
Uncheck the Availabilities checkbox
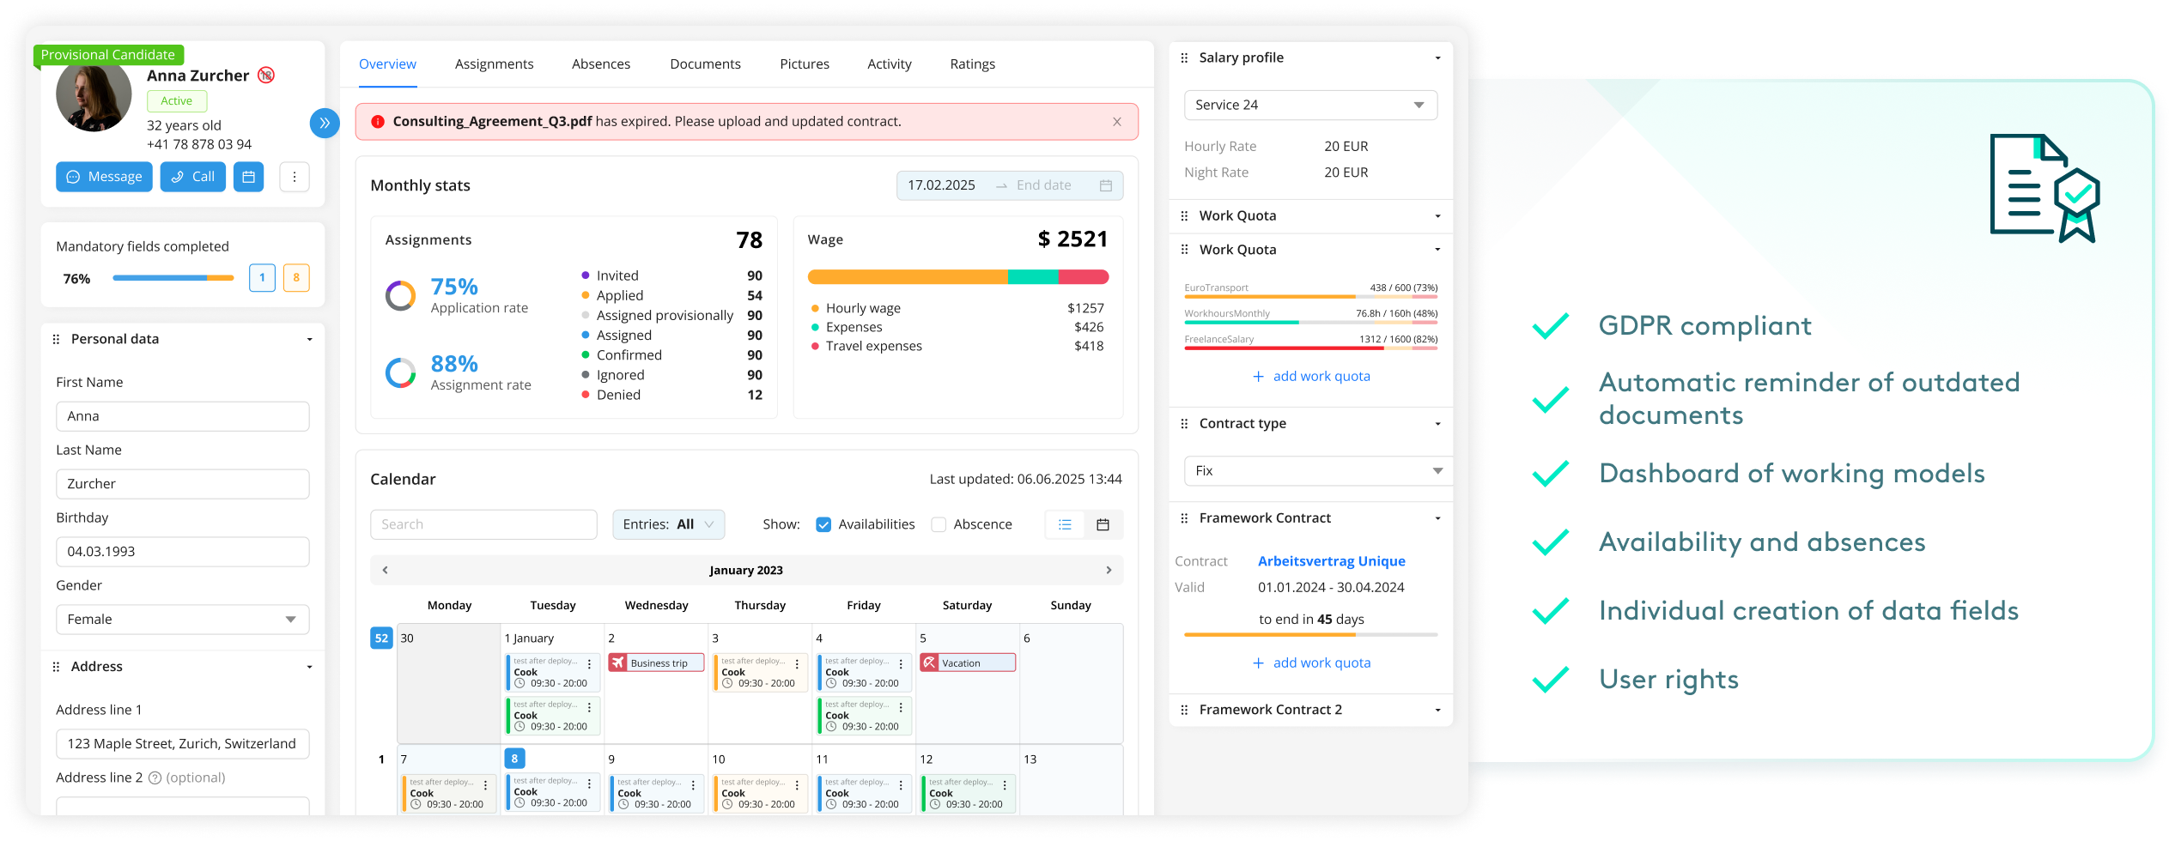pyautogui.click(x=823, y=524)
